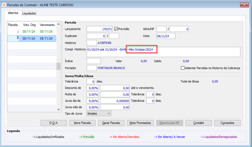Click the Contábil button

pos(199,123)
